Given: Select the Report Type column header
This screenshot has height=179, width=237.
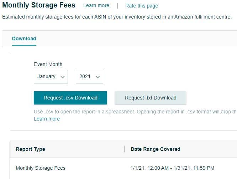Looking at the screenshot, I should pyautogui.click(x=30, y=149).
